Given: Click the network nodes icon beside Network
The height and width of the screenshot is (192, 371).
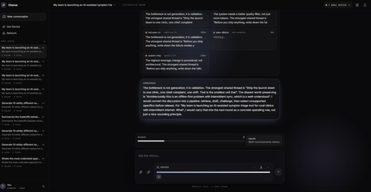Looking at the screenshot, I should tap(4, 33).
